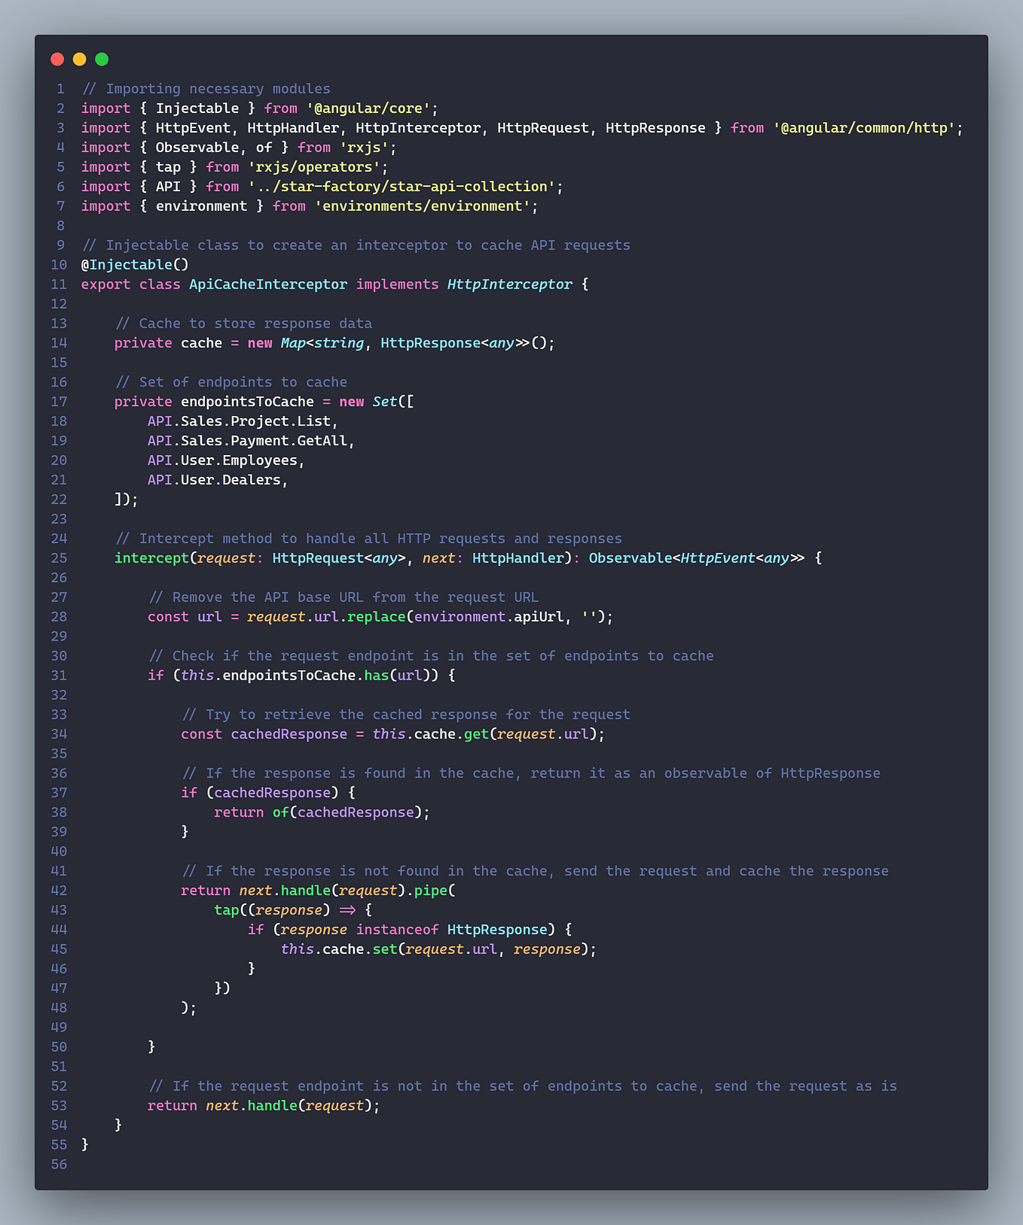Click the endpointsToCache property declaration
Image resolution: width=1023 pixels, height=1225 pixels.
(247, 402)
